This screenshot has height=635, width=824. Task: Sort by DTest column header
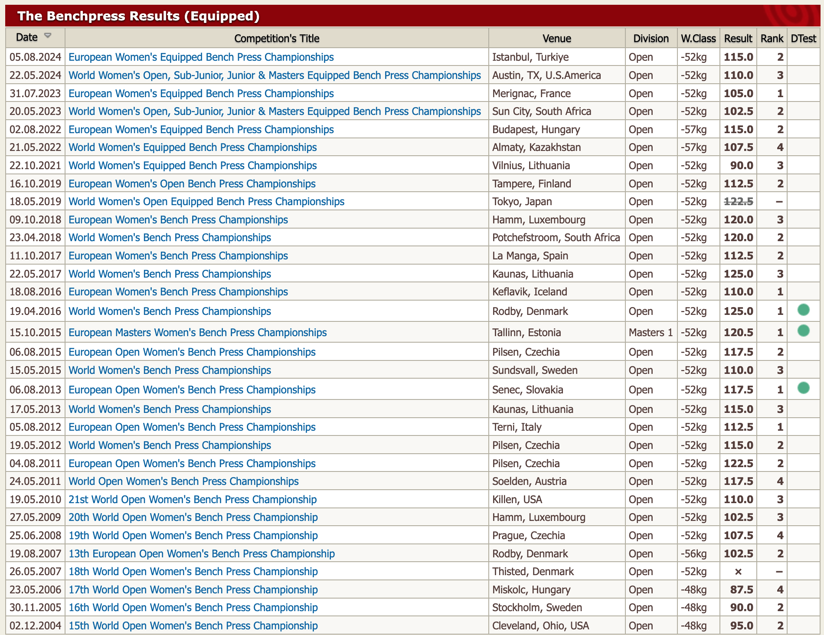point(803,39)
